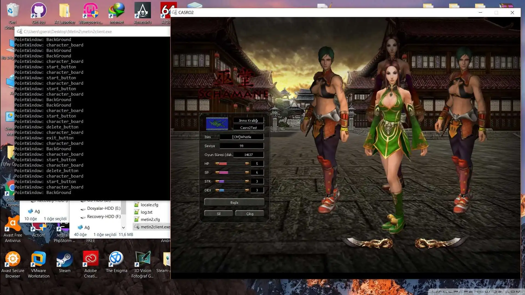Screen dimensions: 525x295
Task: Click the Jinno Krallığı empire name box
Action: coord(248,120)
